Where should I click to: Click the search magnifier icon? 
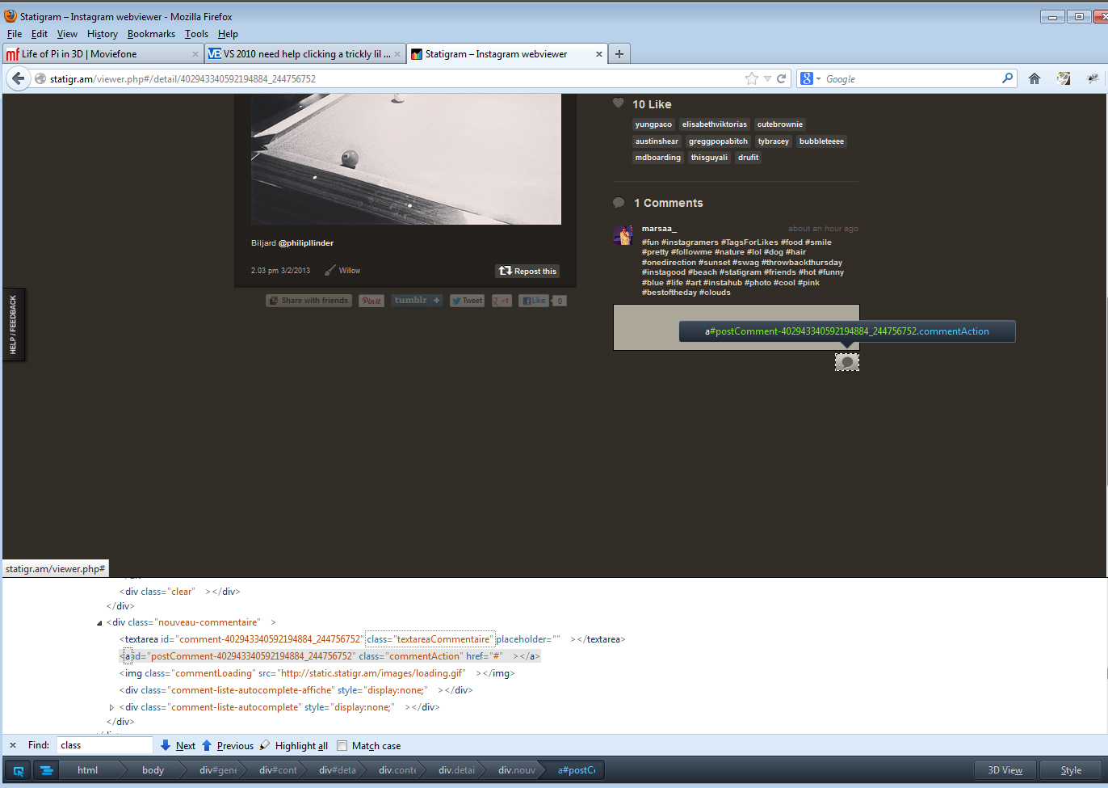[1007, 78]
